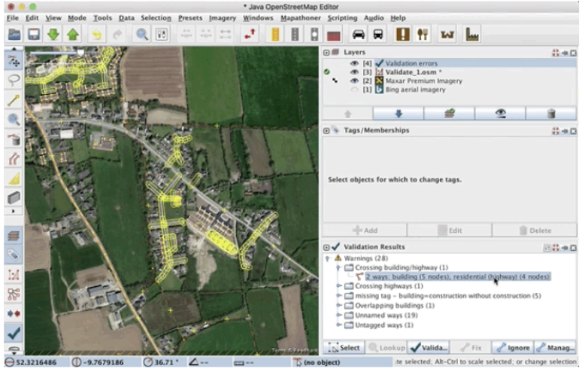Click the red reverse way arrows icon

pos(250,35)
